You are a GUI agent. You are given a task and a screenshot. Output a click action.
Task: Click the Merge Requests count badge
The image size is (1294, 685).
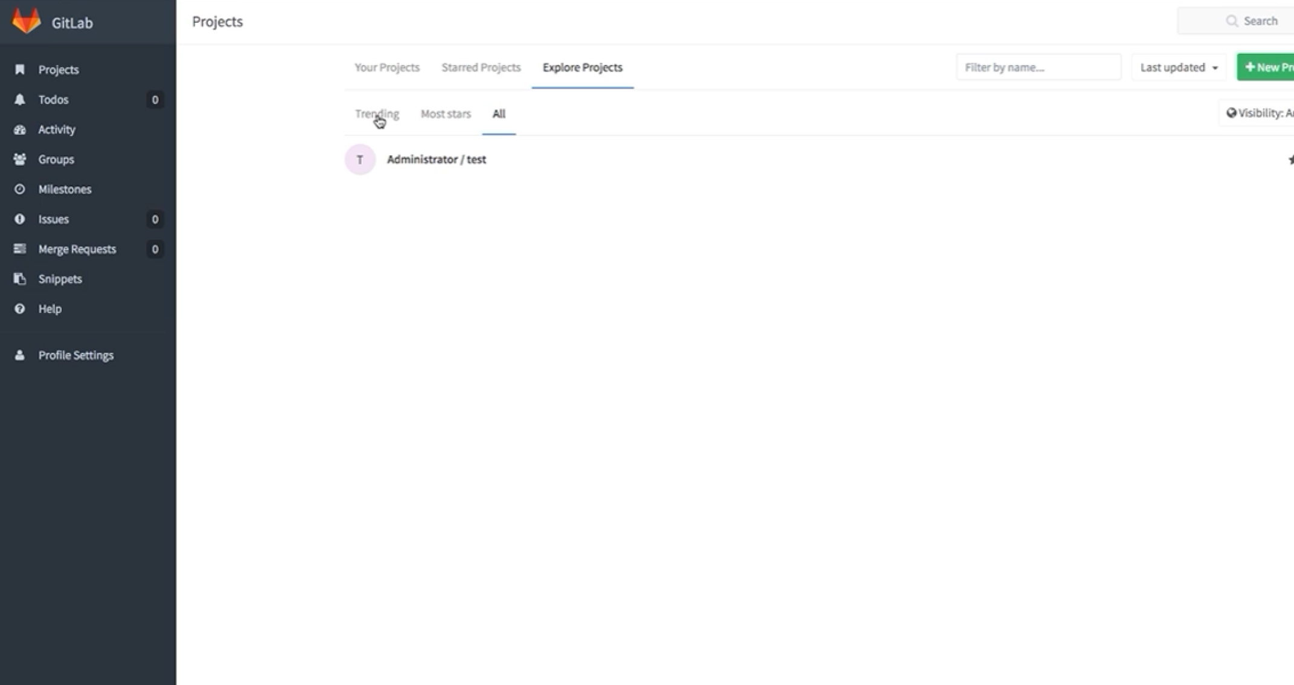click(155, 249)
